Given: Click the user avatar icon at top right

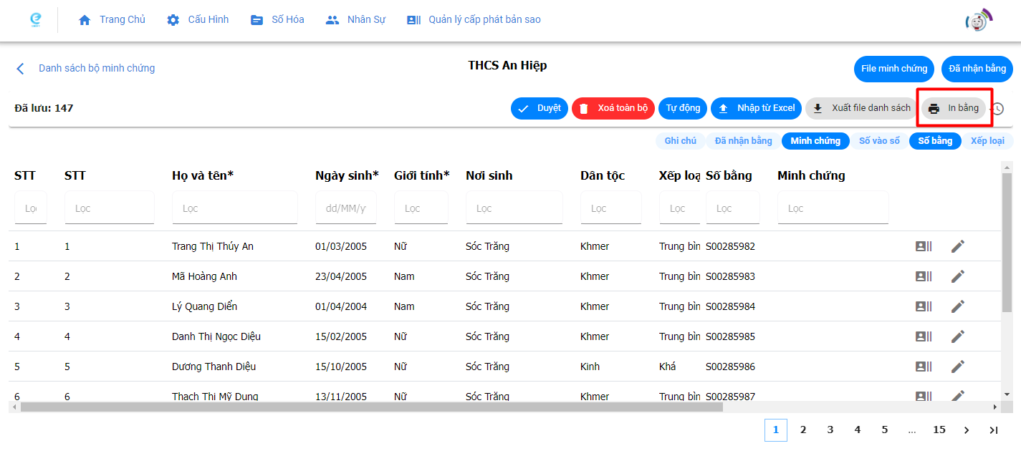Looking at the screenshot, I should (979, 21).
